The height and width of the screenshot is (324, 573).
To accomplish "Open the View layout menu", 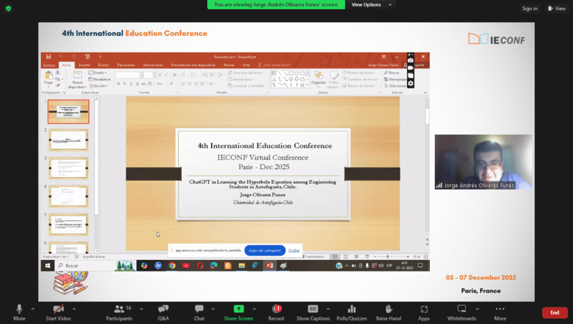I will pyautogui.click(x=556, y=9).
